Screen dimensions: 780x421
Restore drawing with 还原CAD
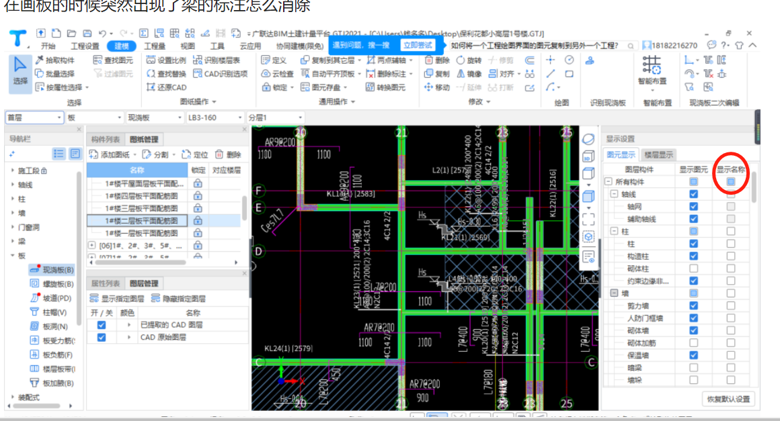pyautogui.click(x=166, y=87)
